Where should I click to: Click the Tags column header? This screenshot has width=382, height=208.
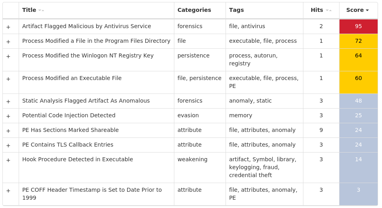236,10
